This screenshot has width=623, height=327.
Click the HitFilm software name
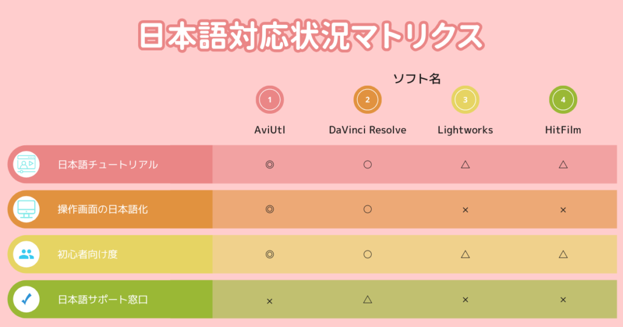[x=563, y=130]
